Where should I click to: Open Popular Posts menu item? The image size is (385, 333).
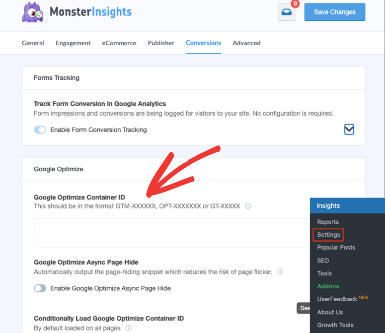tap(336, 248)
